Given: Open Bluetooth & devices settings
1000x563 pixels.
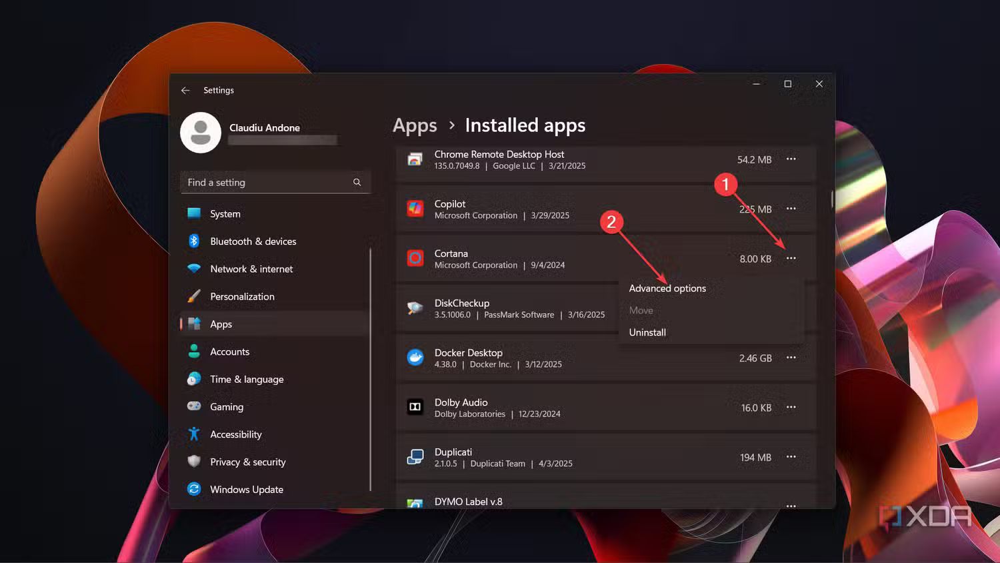Looking at the screenshot, I should click(253, 241).
